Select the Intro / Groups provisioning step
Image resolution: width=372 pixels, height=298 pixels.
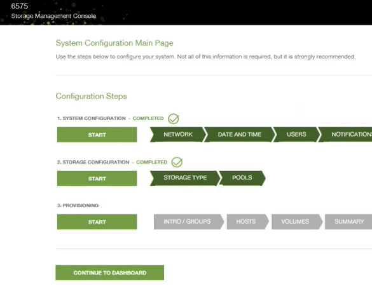pyautogui.click(x=189, y=222)
